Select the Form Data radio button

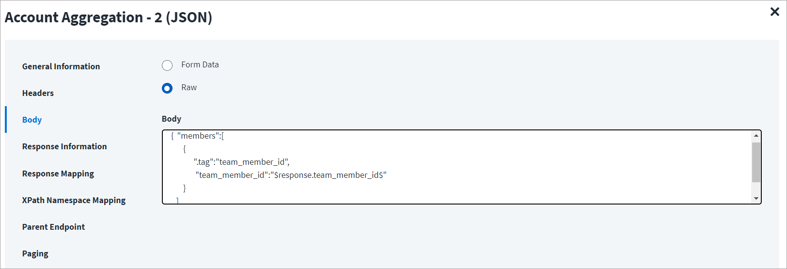pyautogui.click(x=167, y=65)
